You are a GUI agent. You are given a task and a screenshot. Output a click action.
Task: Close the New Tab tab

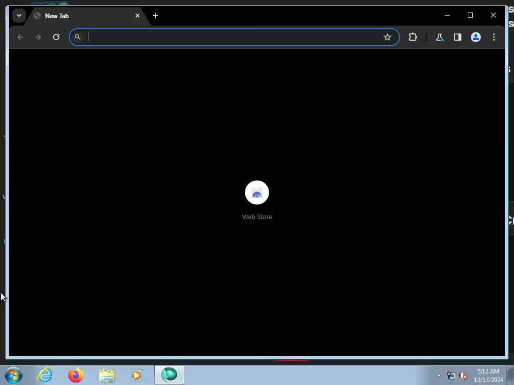point(138,16)
